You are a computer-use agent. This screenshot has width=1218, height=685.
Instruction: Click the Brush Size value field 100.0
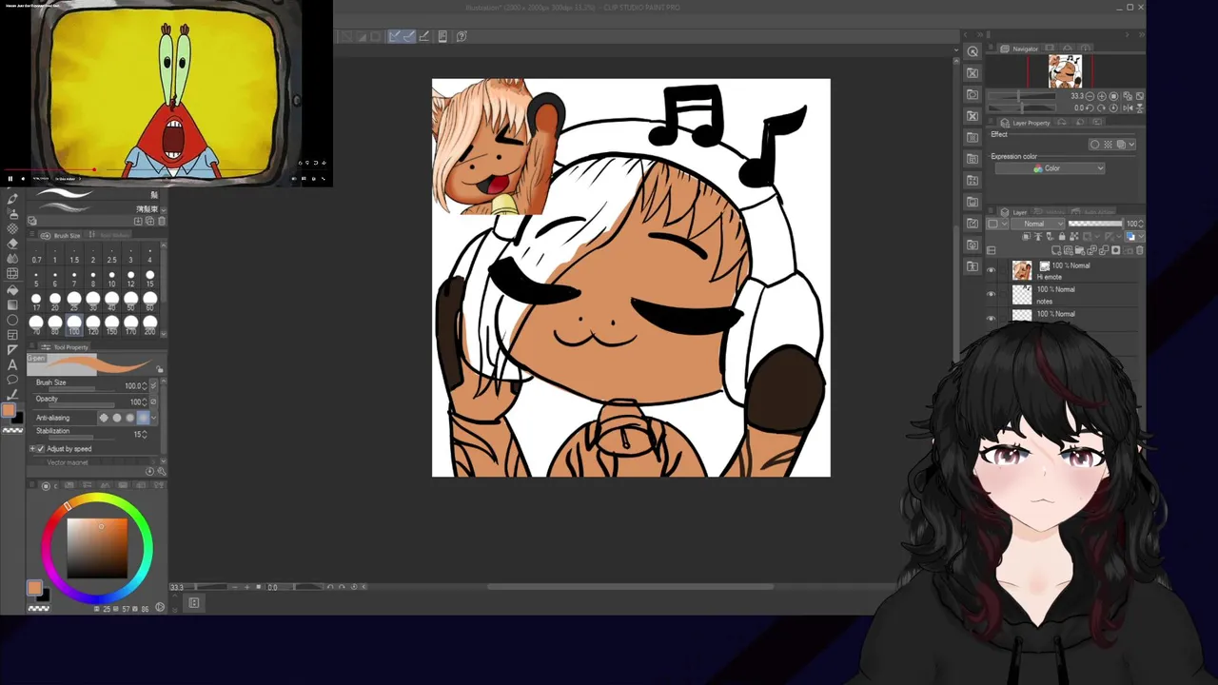point(133,385)
